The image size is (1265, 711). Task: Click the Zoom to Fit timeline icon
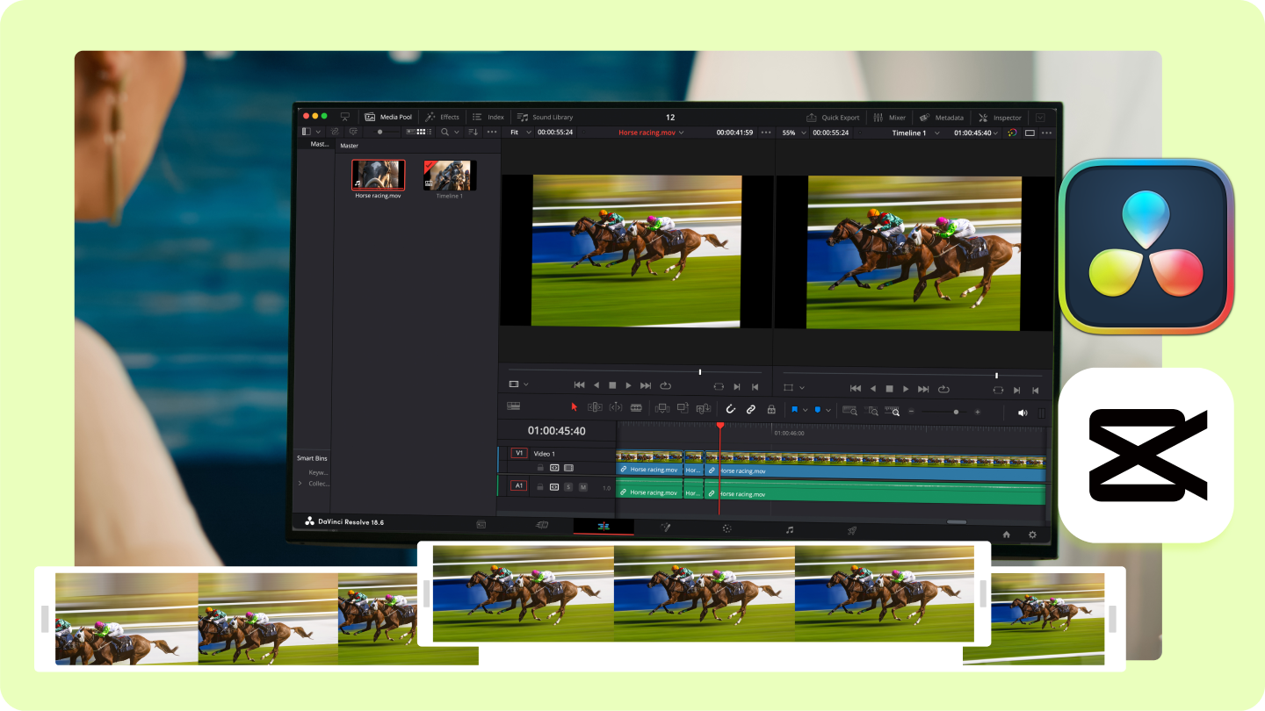(849, 410)
